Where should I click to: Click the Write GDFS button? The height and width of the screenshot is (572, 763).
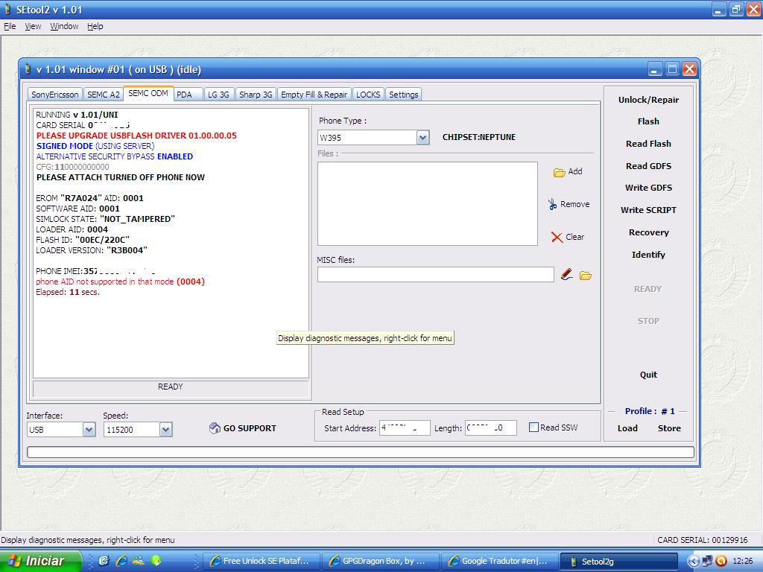[648, 188]
